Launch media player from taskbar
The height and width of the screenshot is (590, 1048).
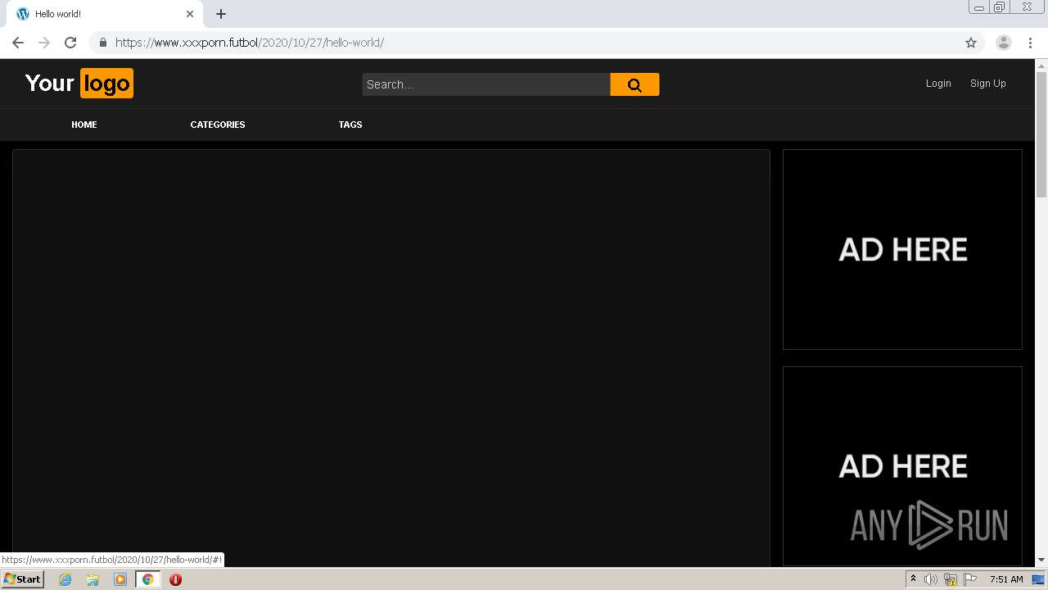tap(120, 579)
